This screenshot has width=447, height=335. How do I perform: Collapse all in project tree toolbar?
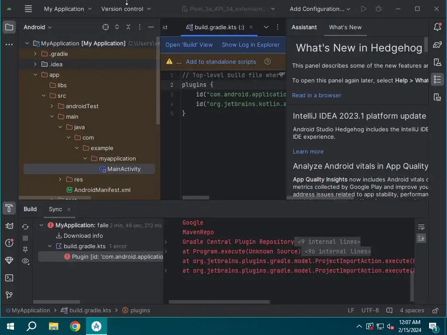(x=128, y=27)
